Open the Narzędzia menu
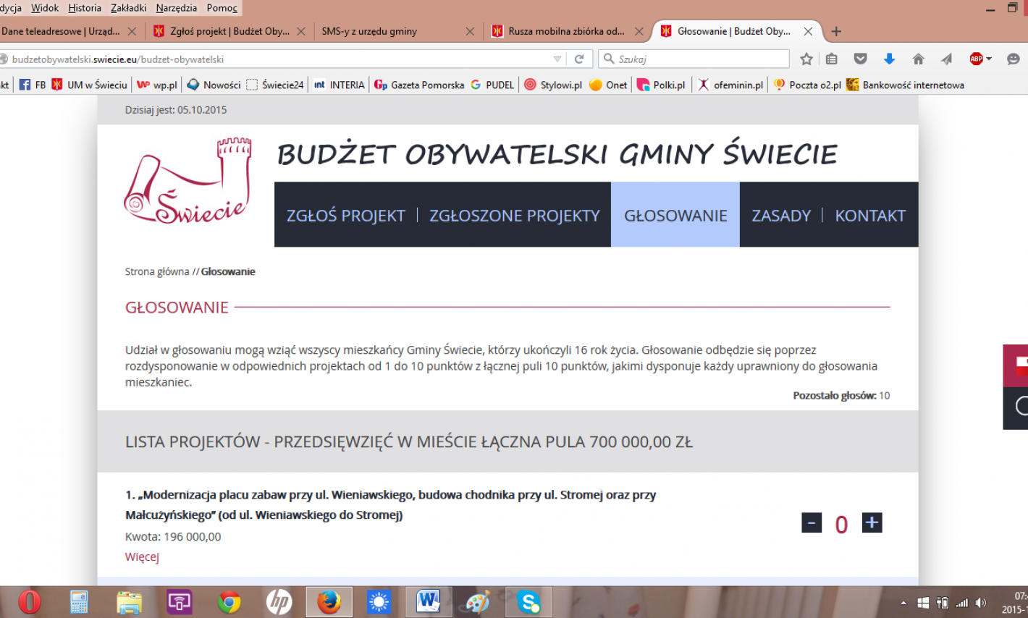This screenshot has width=1028, height=618. click(176, 8)
